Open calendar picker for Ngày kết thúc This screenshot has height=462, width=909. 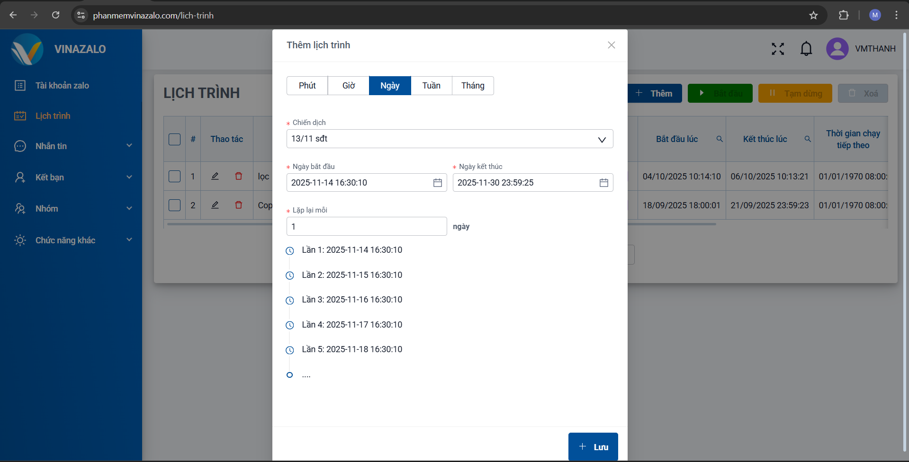(603, 183)
